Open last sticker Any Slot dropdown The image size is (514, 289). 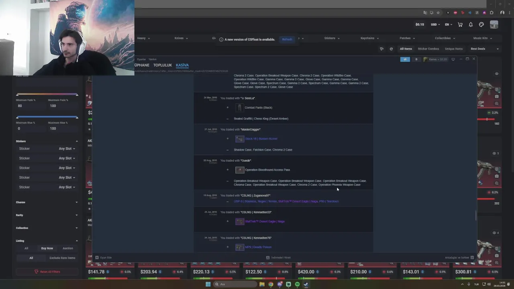click(67, 187)
